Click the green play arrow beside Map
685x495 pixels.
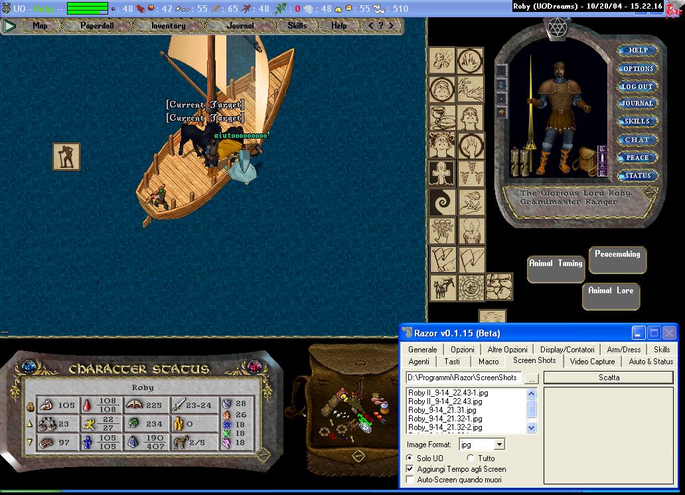[9, 27]
